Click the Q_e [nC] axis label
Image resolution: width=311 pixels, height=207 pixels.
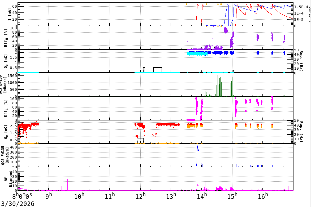click(x=6, y=61)
